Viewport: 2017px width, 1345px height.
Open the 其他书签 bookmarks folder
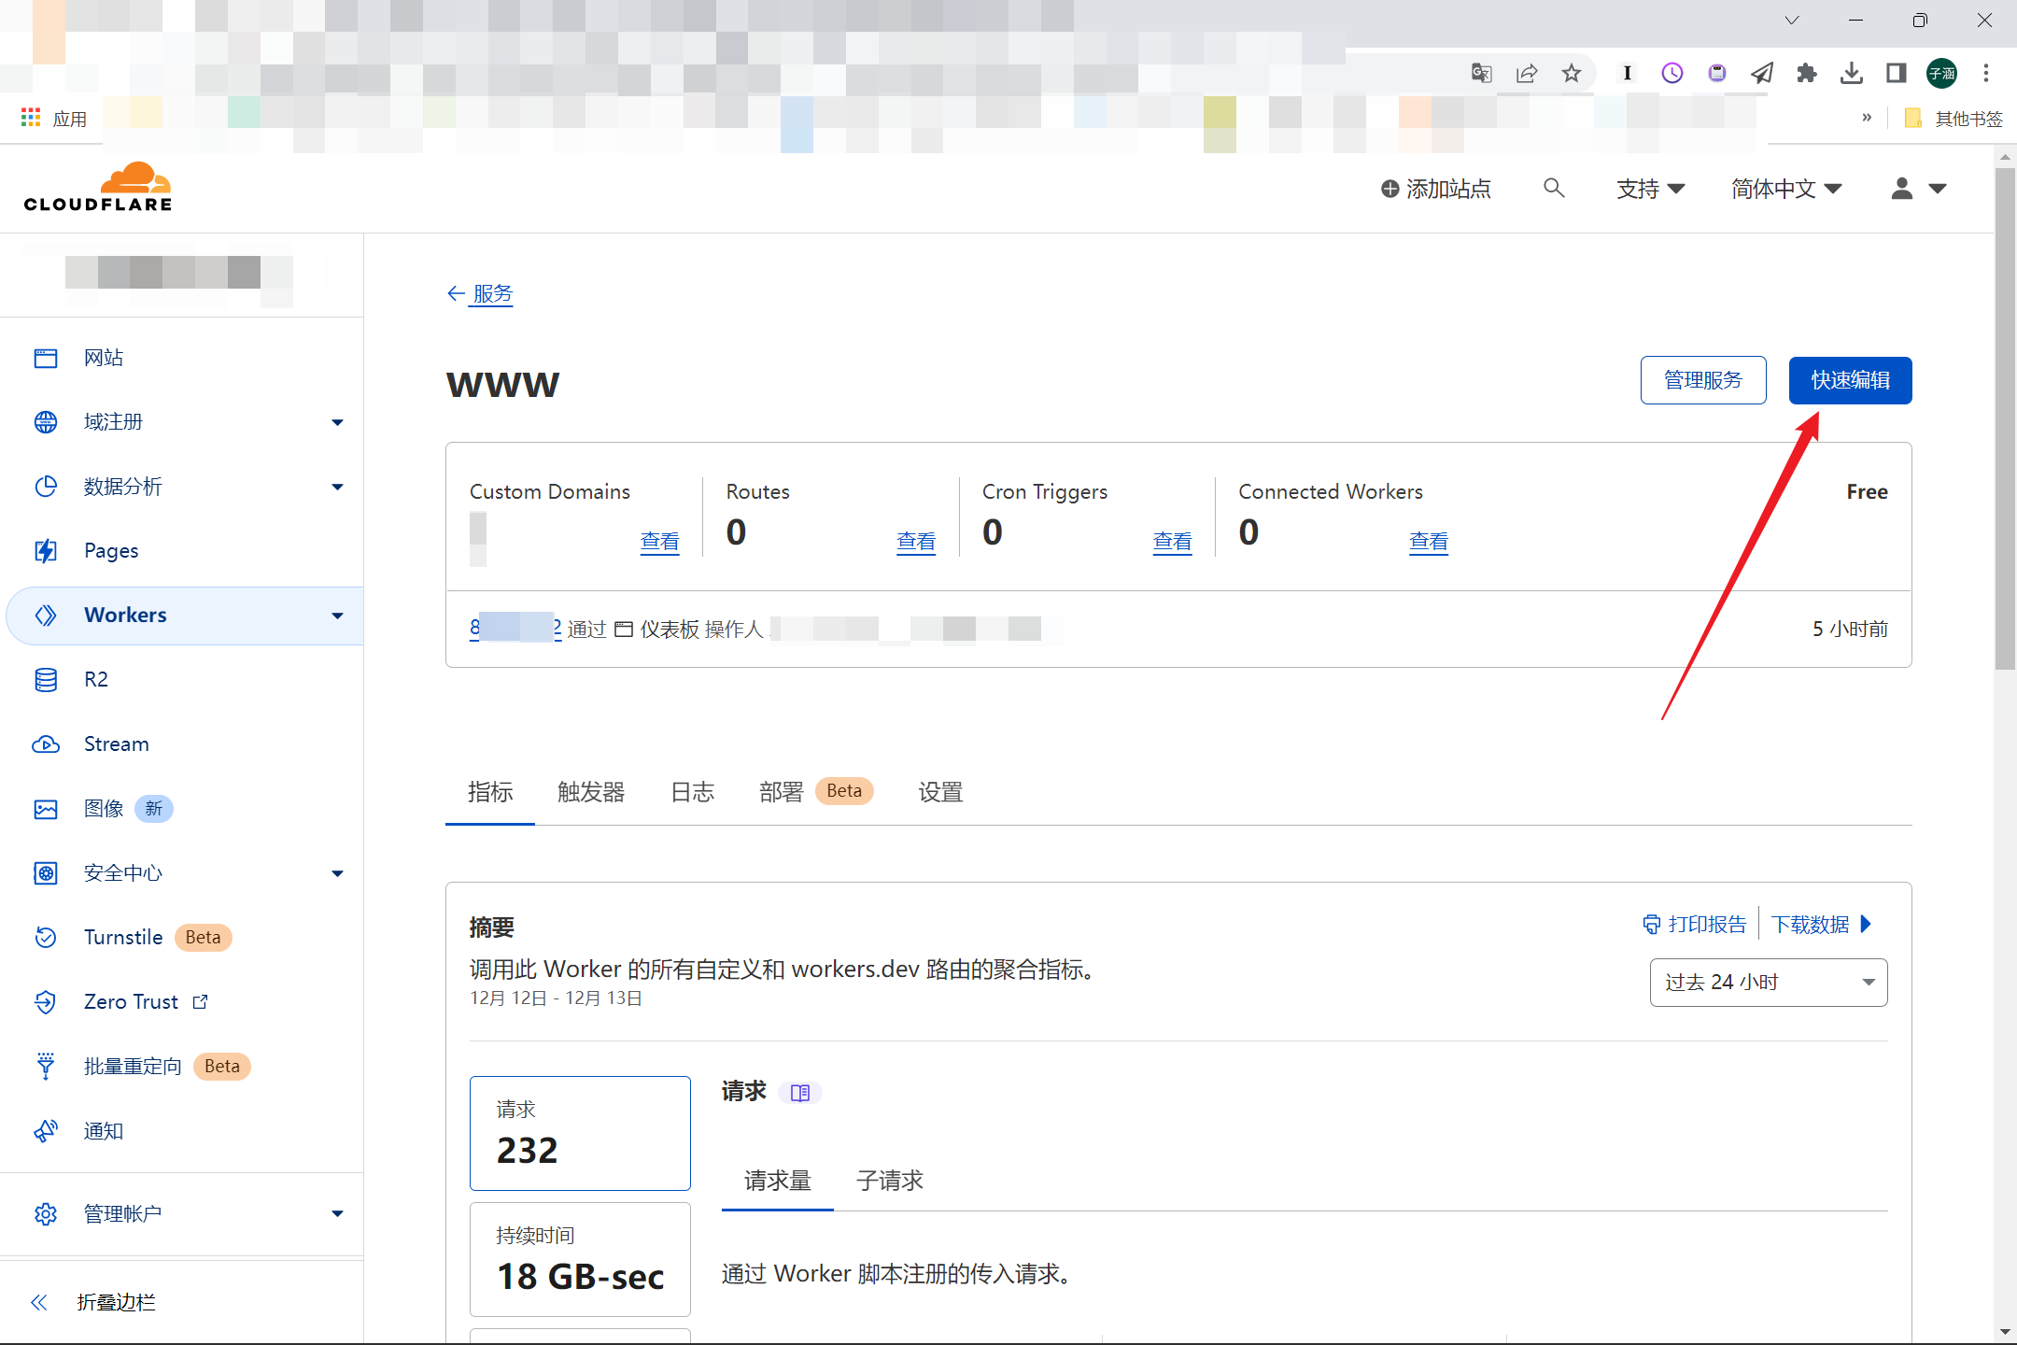coord(1954,118)
